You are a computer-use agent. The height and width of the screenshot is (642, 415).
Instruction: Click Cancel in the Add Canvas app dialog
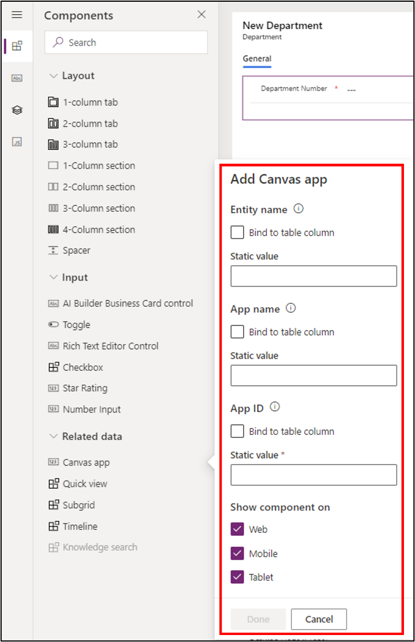tap(318, 619)
